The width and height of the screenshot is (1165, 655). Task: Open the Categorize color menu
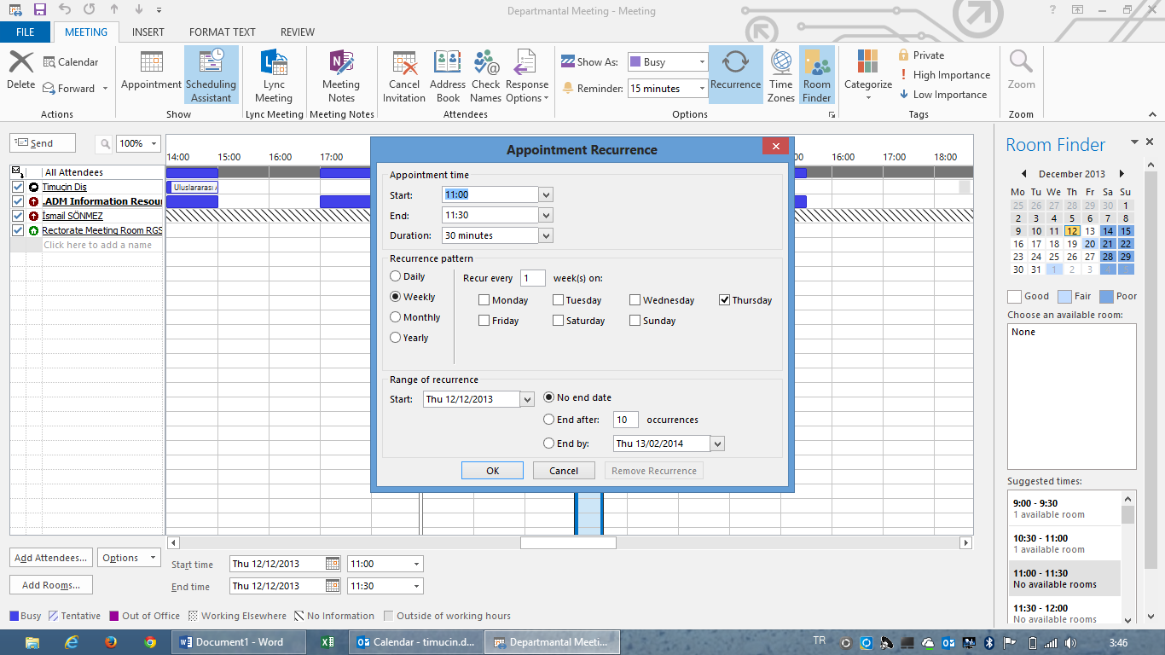click(868, 75)
